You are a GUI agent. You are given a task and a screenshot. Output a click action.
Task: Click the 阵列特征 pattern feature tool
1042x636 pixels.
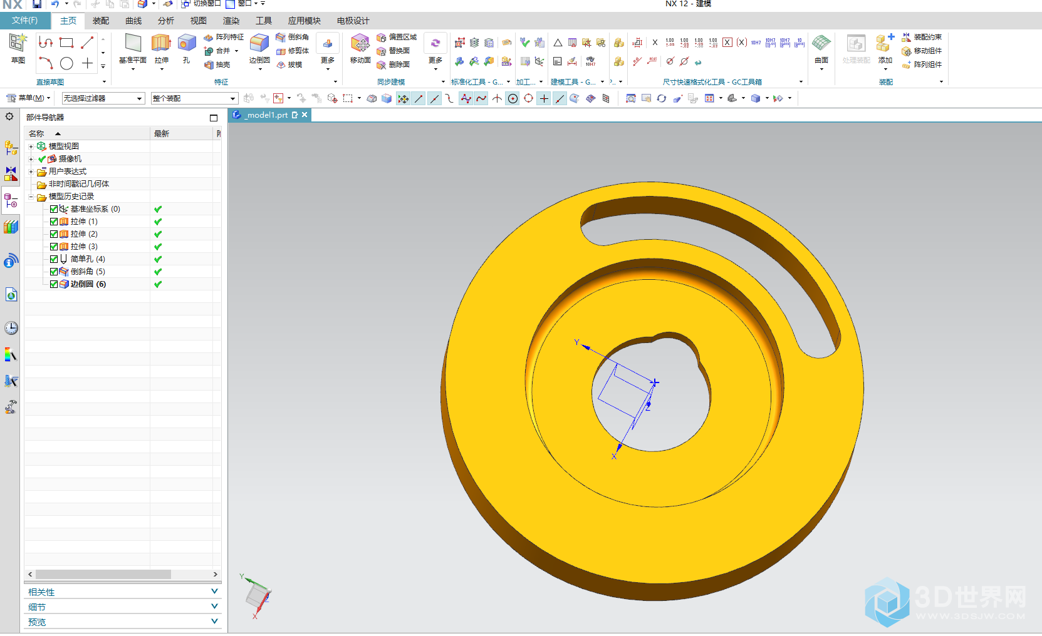click(x=224, y=37)
